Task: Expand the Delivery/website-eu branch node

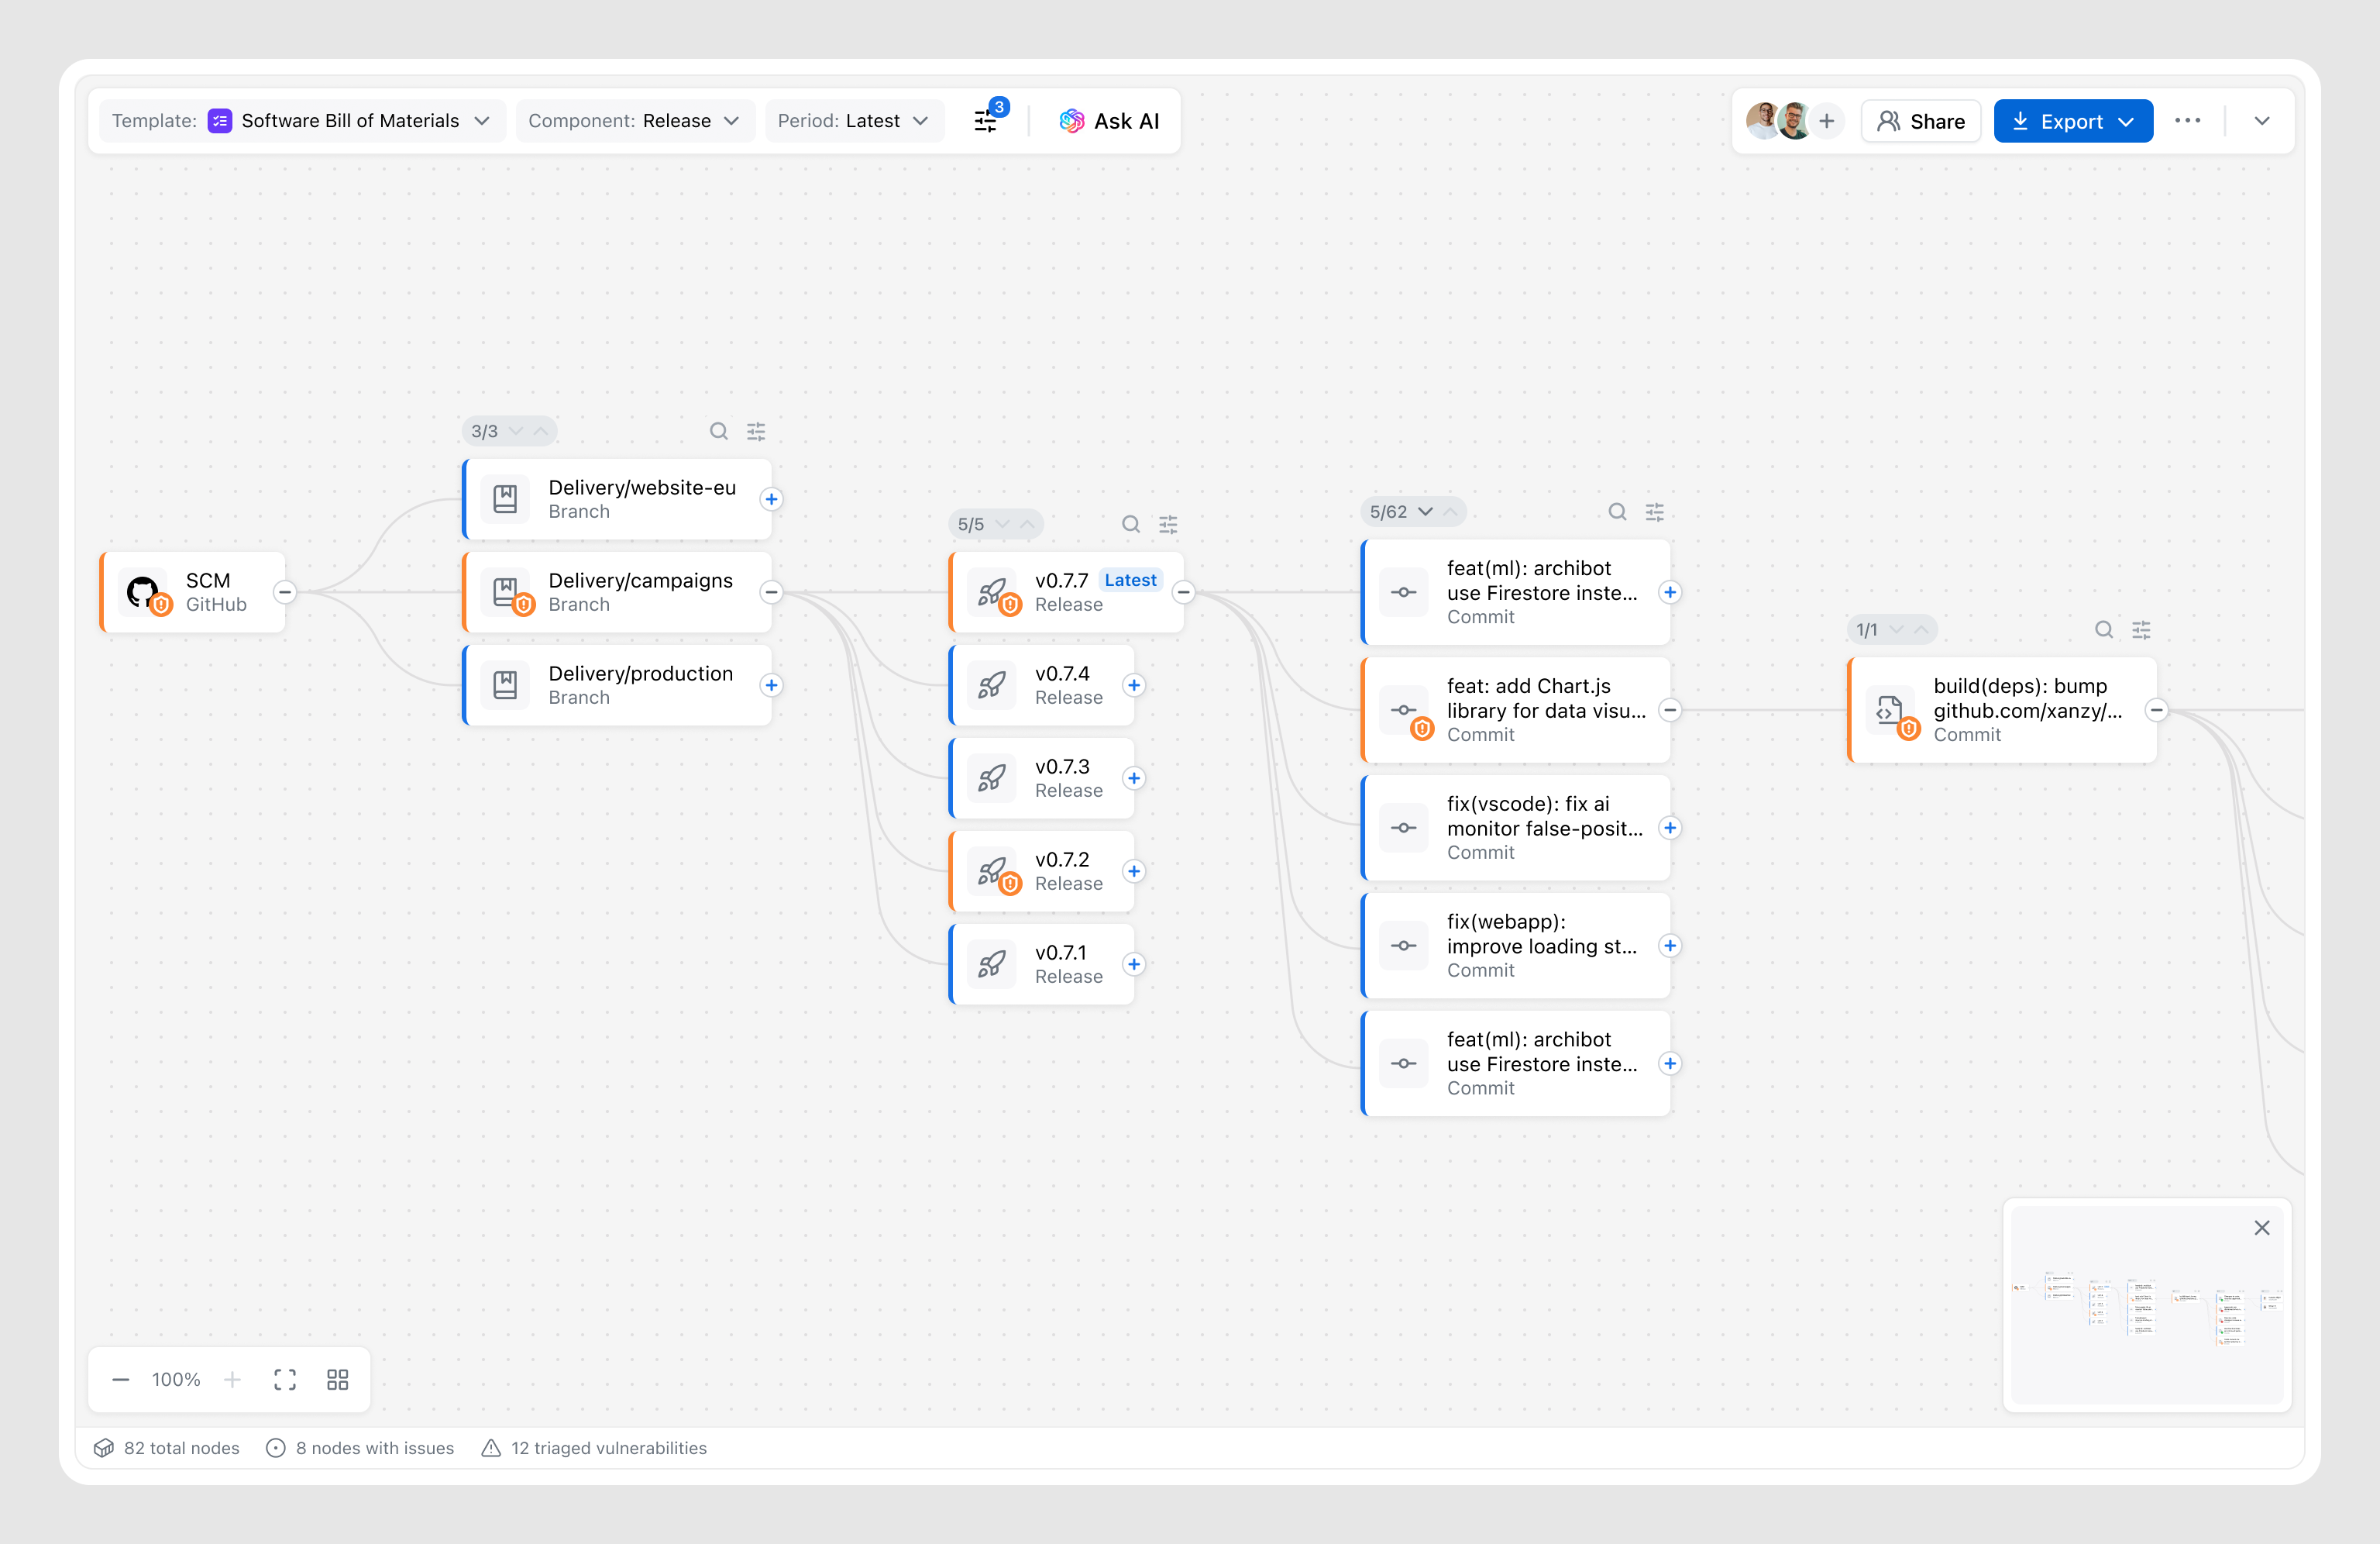Action: 771,499
